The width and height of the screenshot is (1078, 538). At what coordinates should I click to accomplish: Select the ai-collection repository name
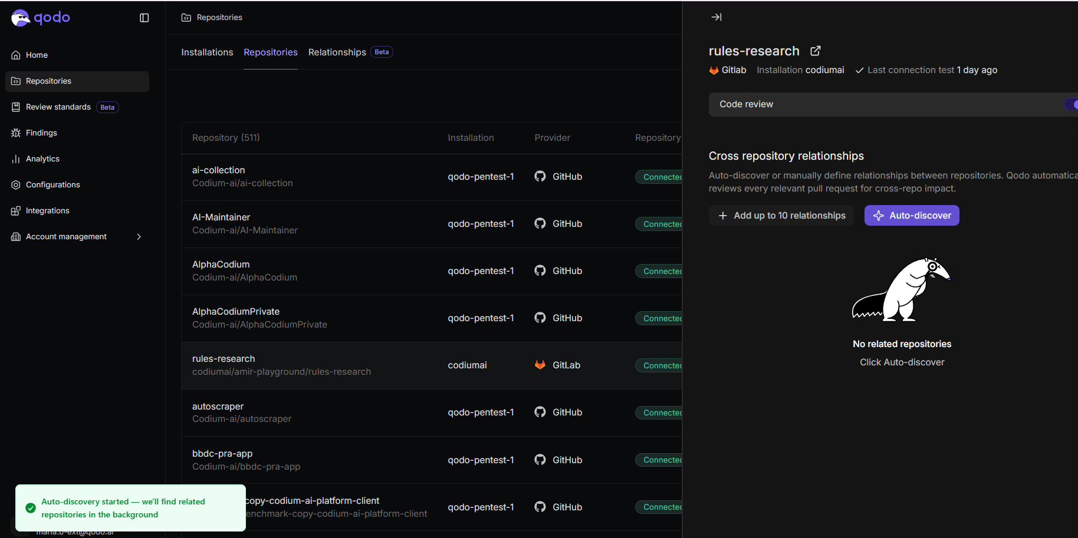218,170
